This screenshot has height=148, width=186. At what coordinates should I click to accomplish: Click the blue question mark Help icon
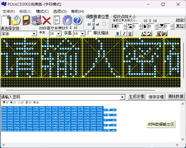coord(77,20)
